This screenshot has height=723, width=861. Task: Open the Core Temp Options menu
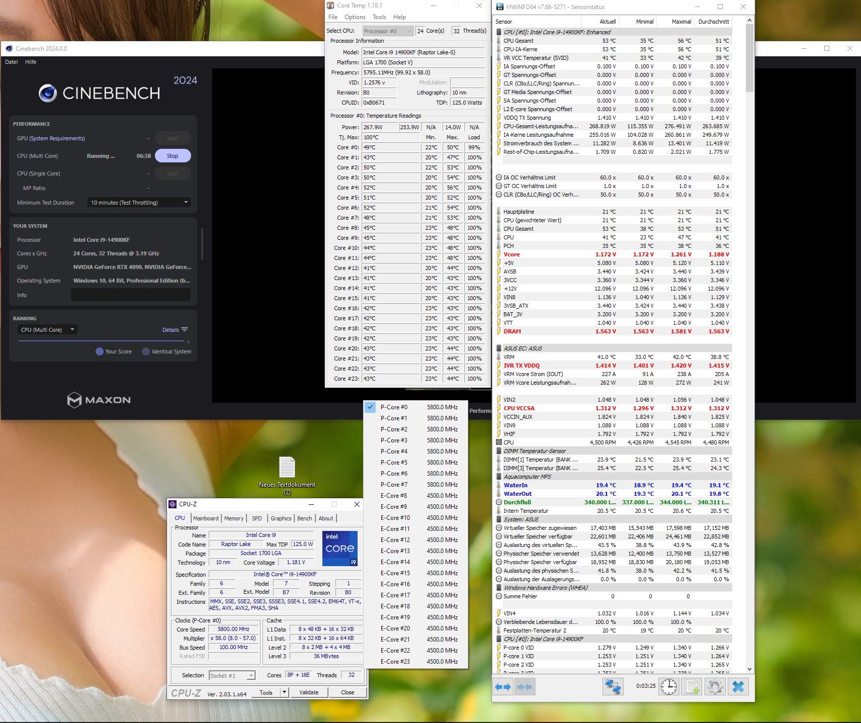[355, 17]
